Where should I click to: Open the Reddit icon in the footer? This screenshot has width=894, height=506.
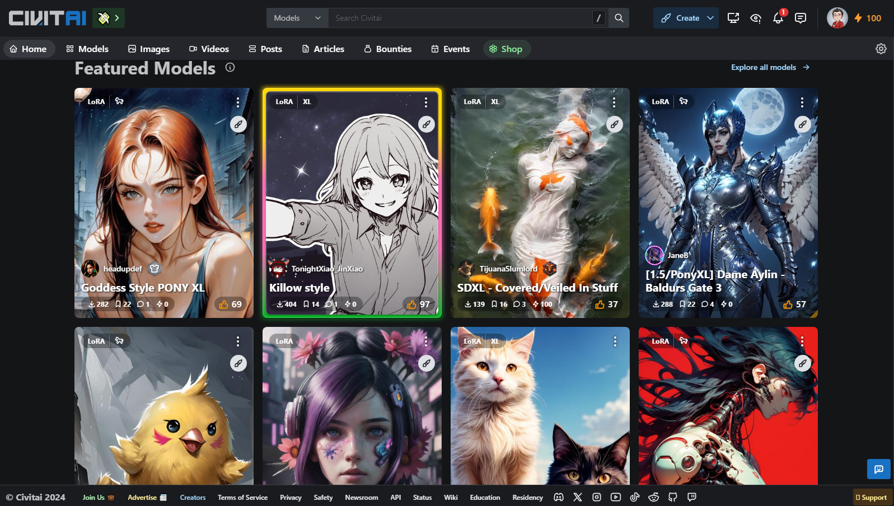(x=654, y=497)
